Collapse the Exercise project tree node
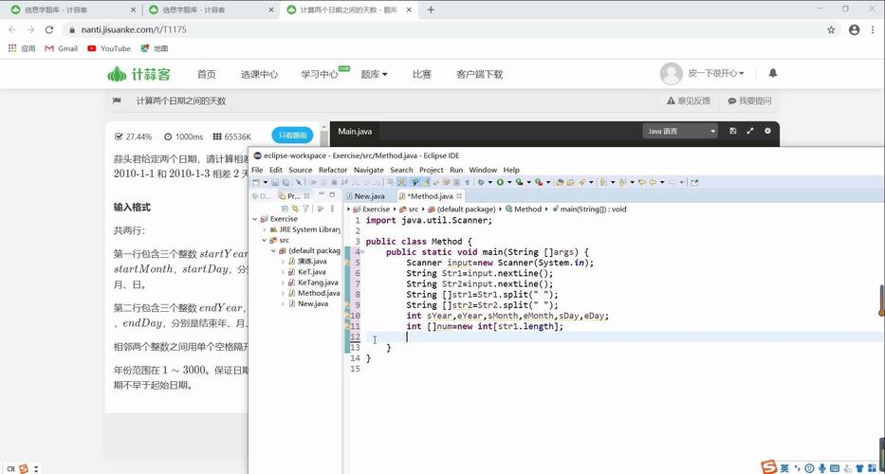The image size is (885, 474). tap(255, 219)
